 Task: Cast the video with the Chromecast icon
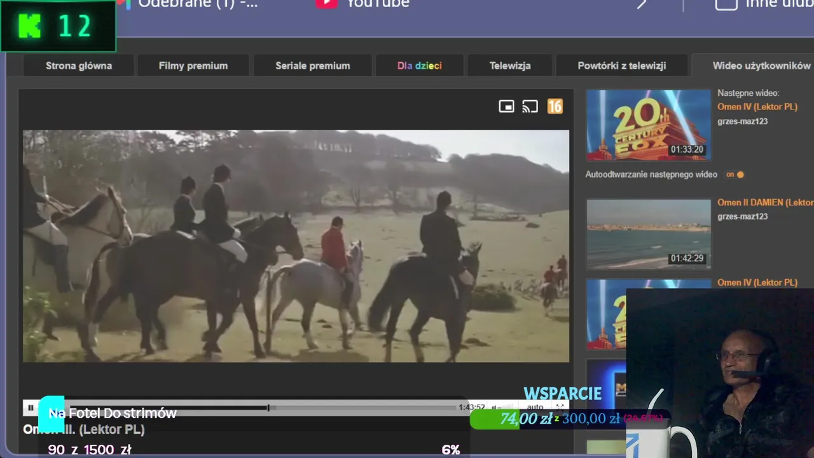[x=530, y=106]
